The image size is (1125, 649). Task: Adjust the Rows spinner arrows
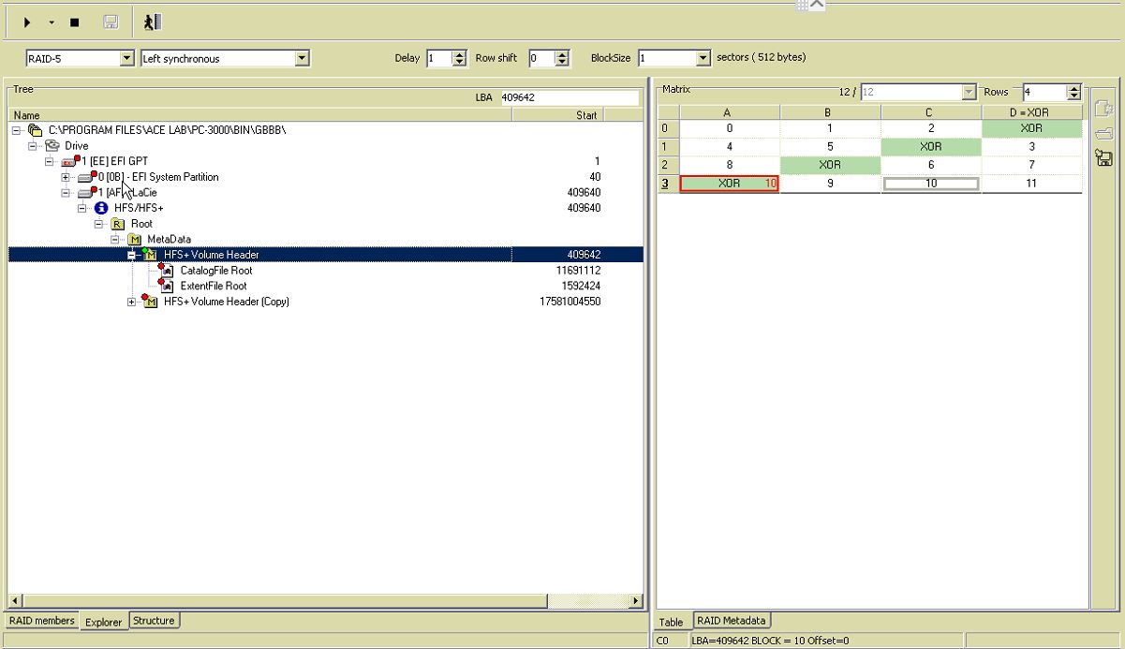(x=1073, y=92)
